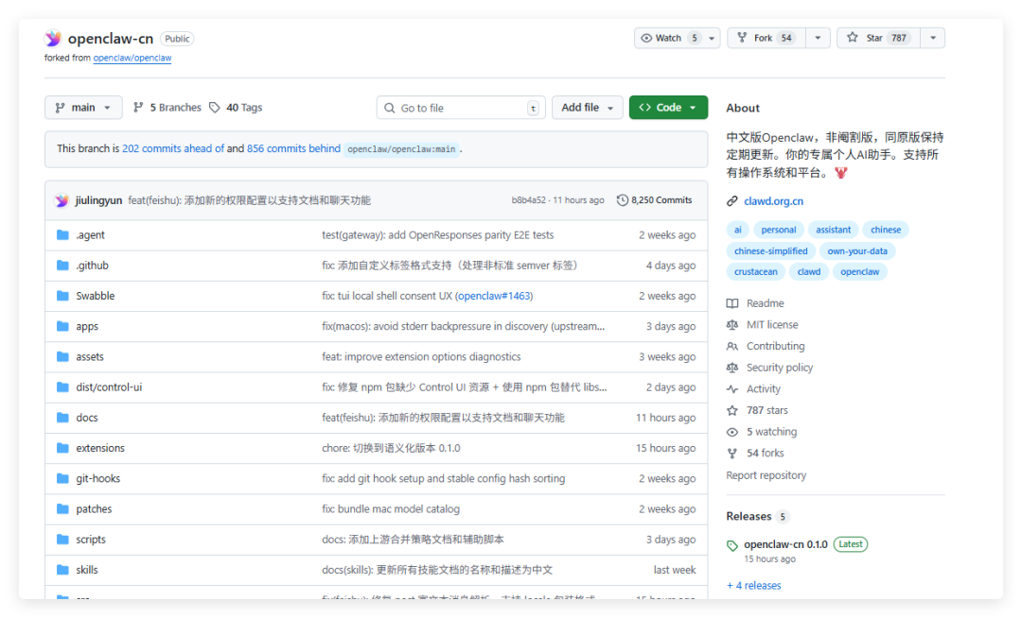Expand the Add file dropdown
Screen dimensions: 1022x618
pos(588,108)
